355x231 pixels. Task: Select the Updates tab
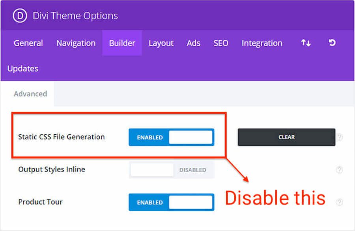(x=23, y=68)
